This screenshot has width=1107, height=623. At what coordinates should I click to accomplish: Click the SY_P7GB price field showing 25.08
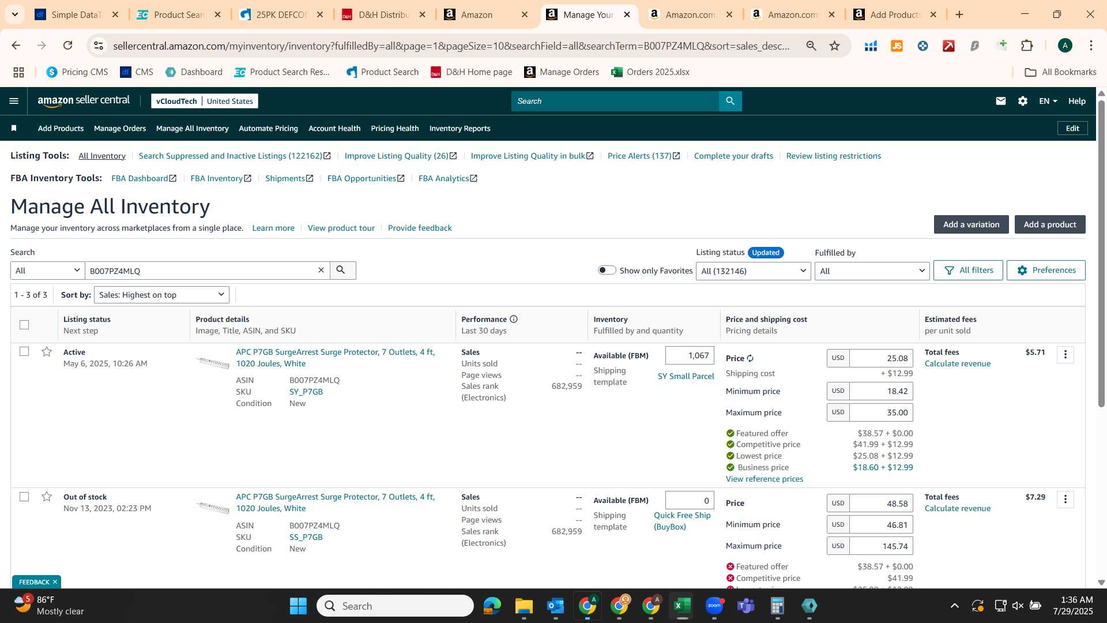[881, 358]
